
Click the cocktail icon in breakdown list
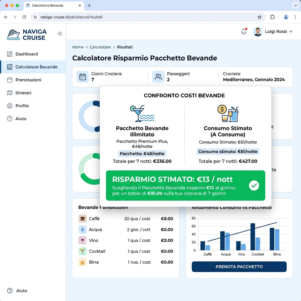[x=83, y=251]
